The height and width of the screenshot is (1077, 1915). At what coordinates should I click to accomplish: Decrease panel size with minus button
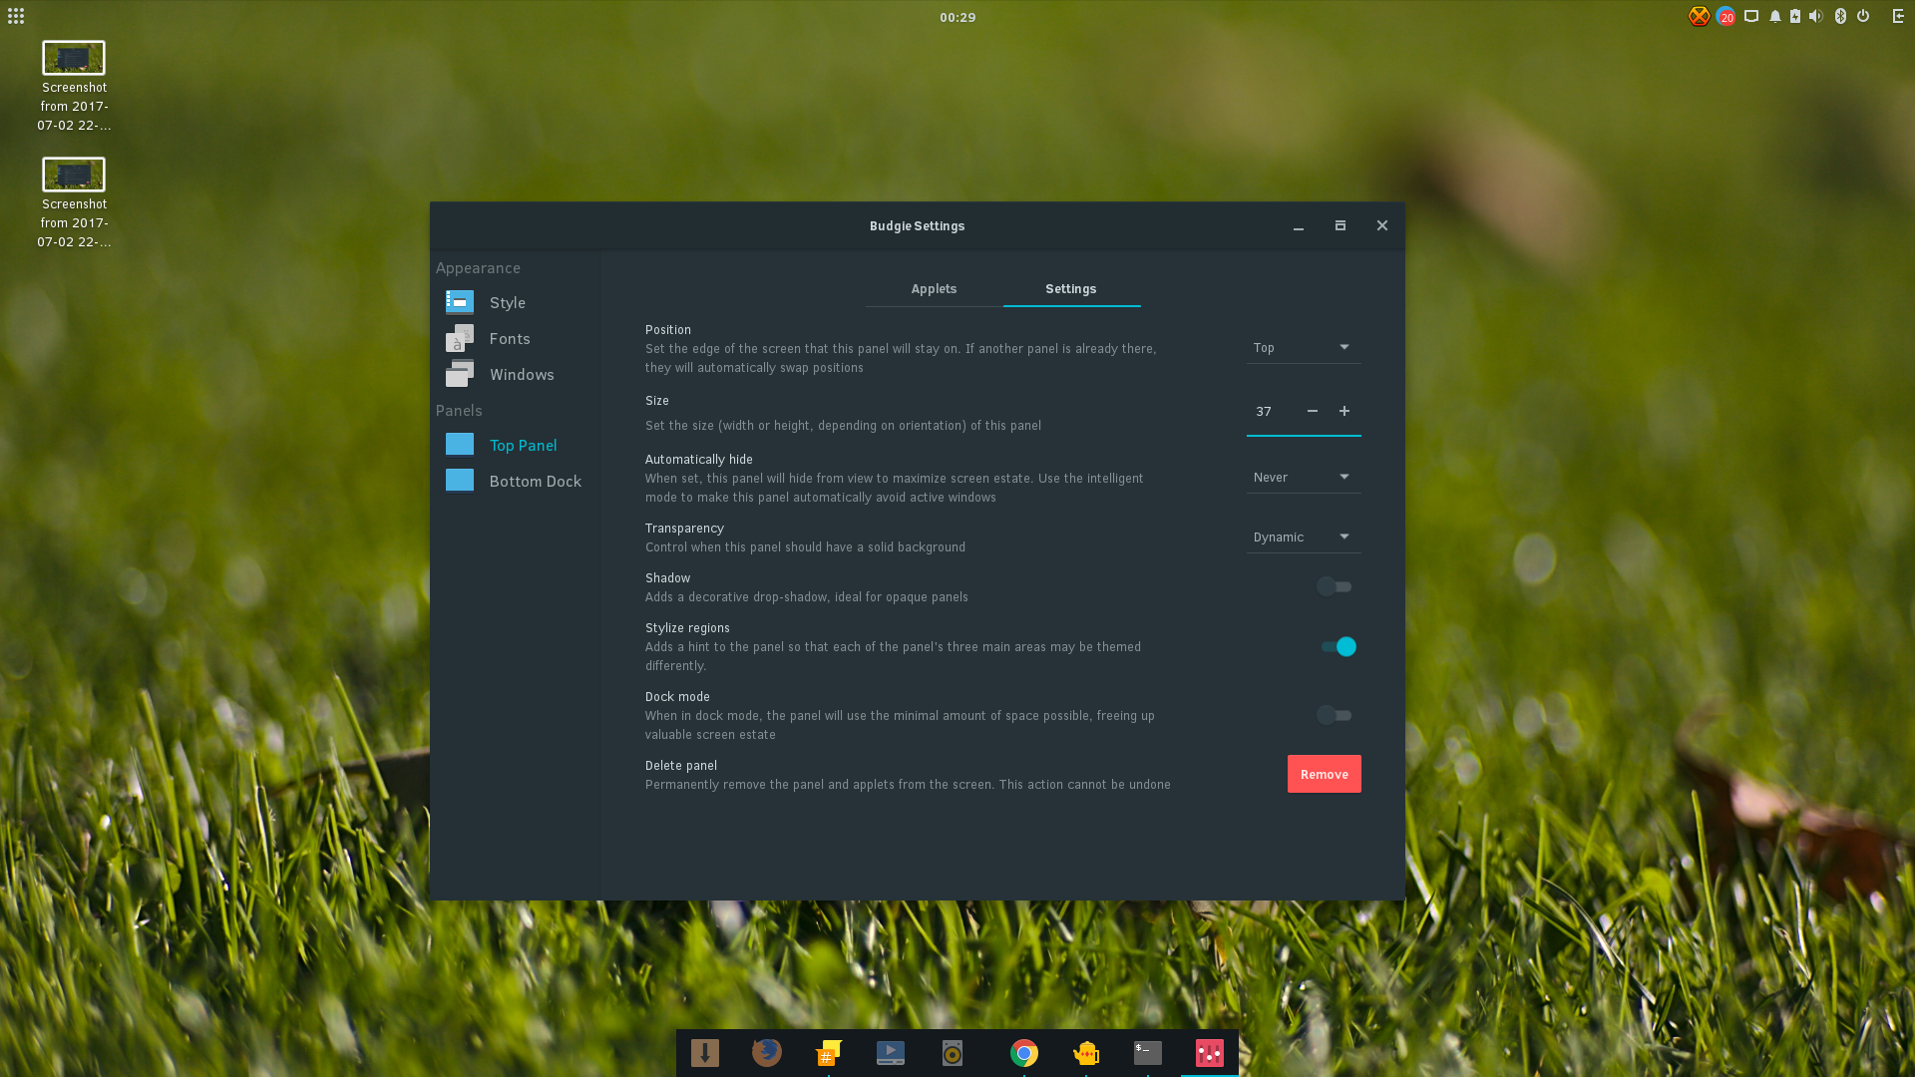(x=1313, y=411)
